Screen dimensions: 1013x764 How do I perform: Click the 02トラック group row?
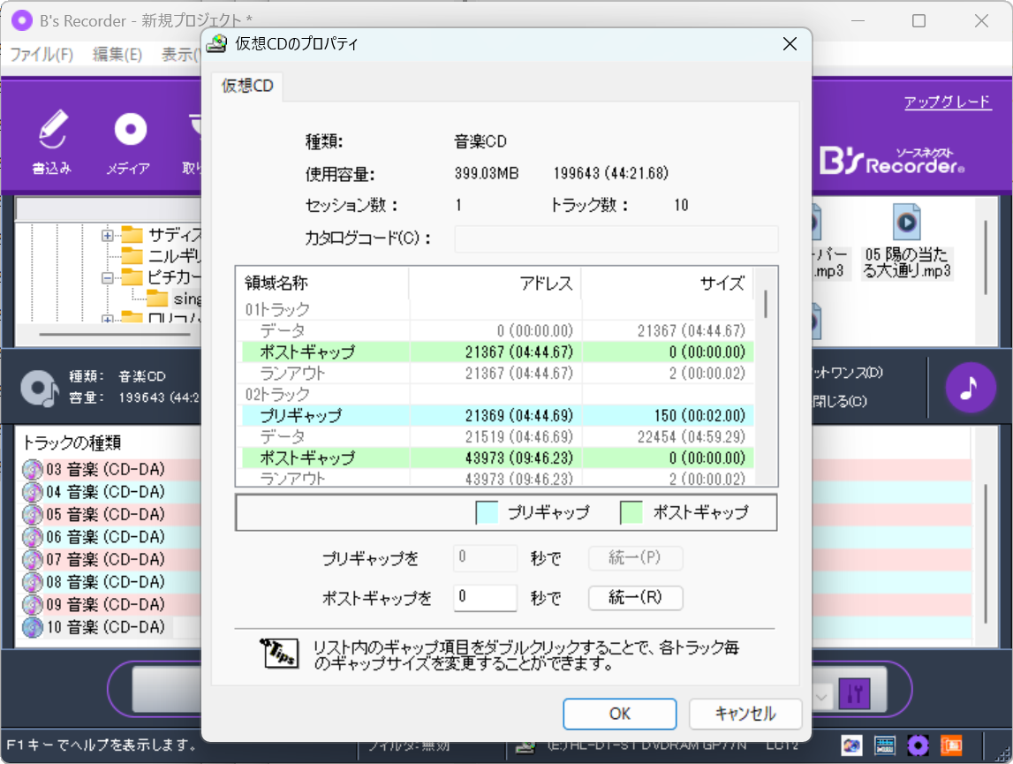tap(497, 394)
